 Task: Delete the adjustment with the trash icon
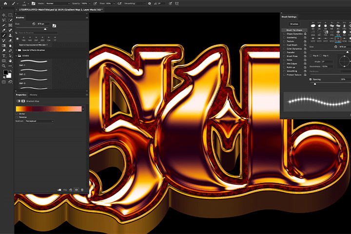(x=82, y=190)
